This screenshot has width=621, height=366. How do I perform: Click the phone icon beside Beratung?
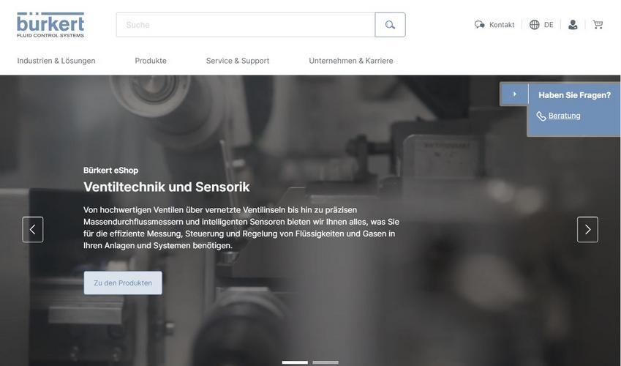(541, 116)
